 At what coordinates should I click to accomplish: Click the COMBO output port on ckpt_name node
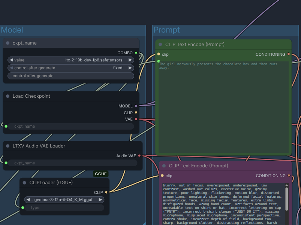[136, 53]
